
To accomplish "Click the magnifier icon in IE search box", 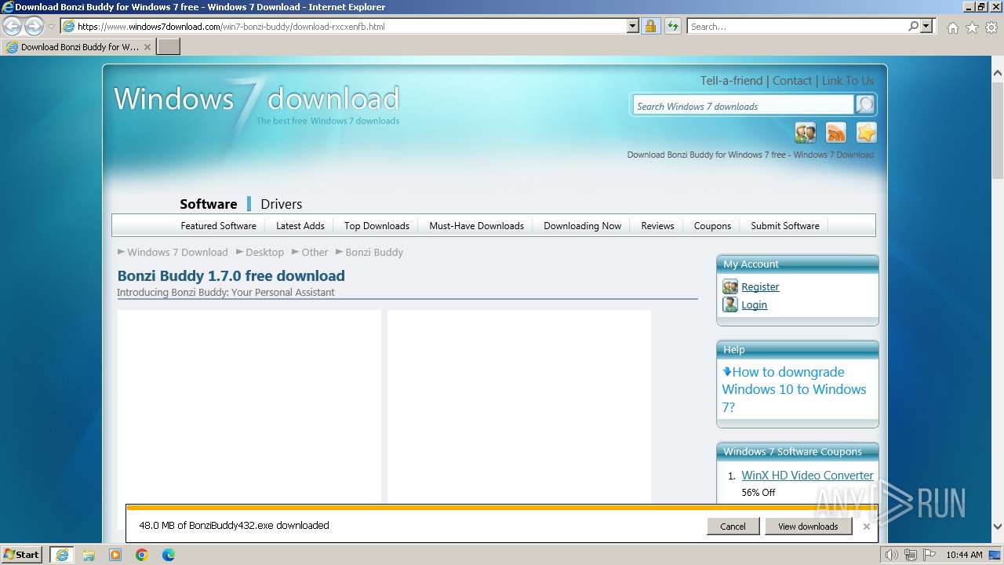I will tap(913, 27).
